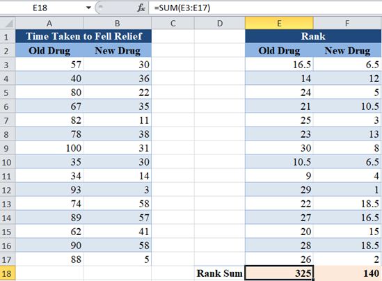Select cell F4 containing rank 12
Viewport: 382px width, 281px height.
tap(347, 78)
